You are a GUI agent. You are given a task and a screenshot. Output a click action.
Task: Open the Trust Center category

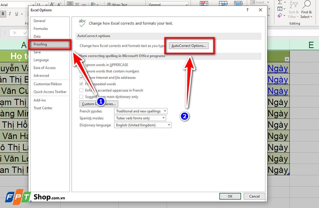coord(50,108)
